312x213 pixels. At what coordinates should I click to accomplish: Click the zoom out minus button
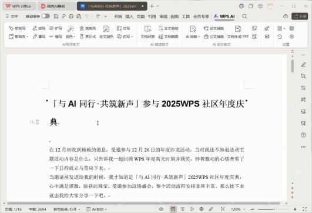pyautogui.click(x=252, y=209)
